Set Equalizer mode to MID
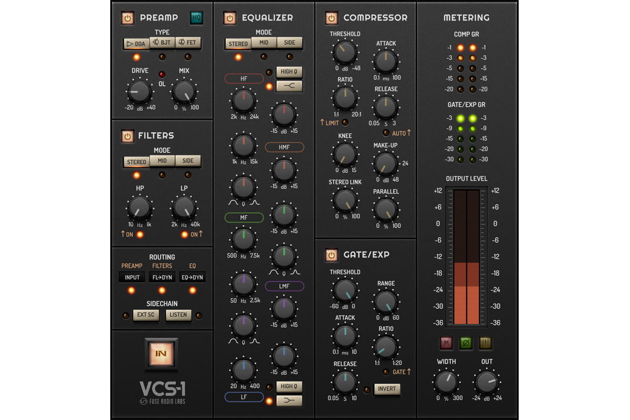Image resolution: width=630 pixels, height=420 pixels. pos(264,44)
